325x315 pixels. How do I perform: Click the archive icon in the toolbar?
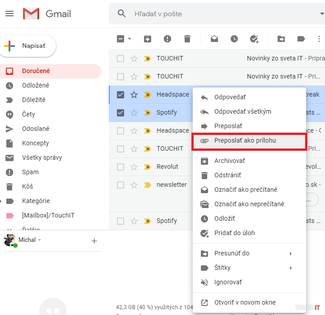pos(148,39)
